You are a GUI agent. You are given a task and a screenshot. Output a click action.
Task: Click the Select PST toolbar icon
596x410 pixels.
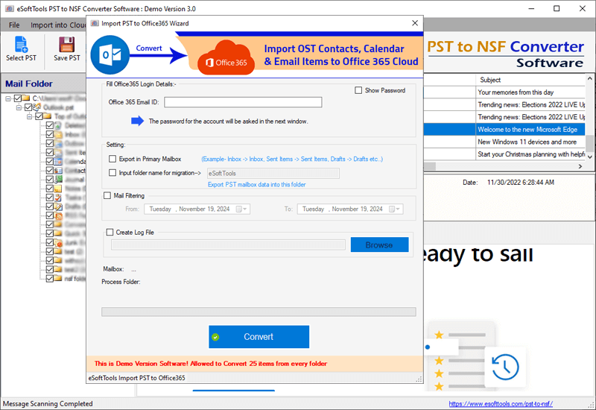point(21,44)
